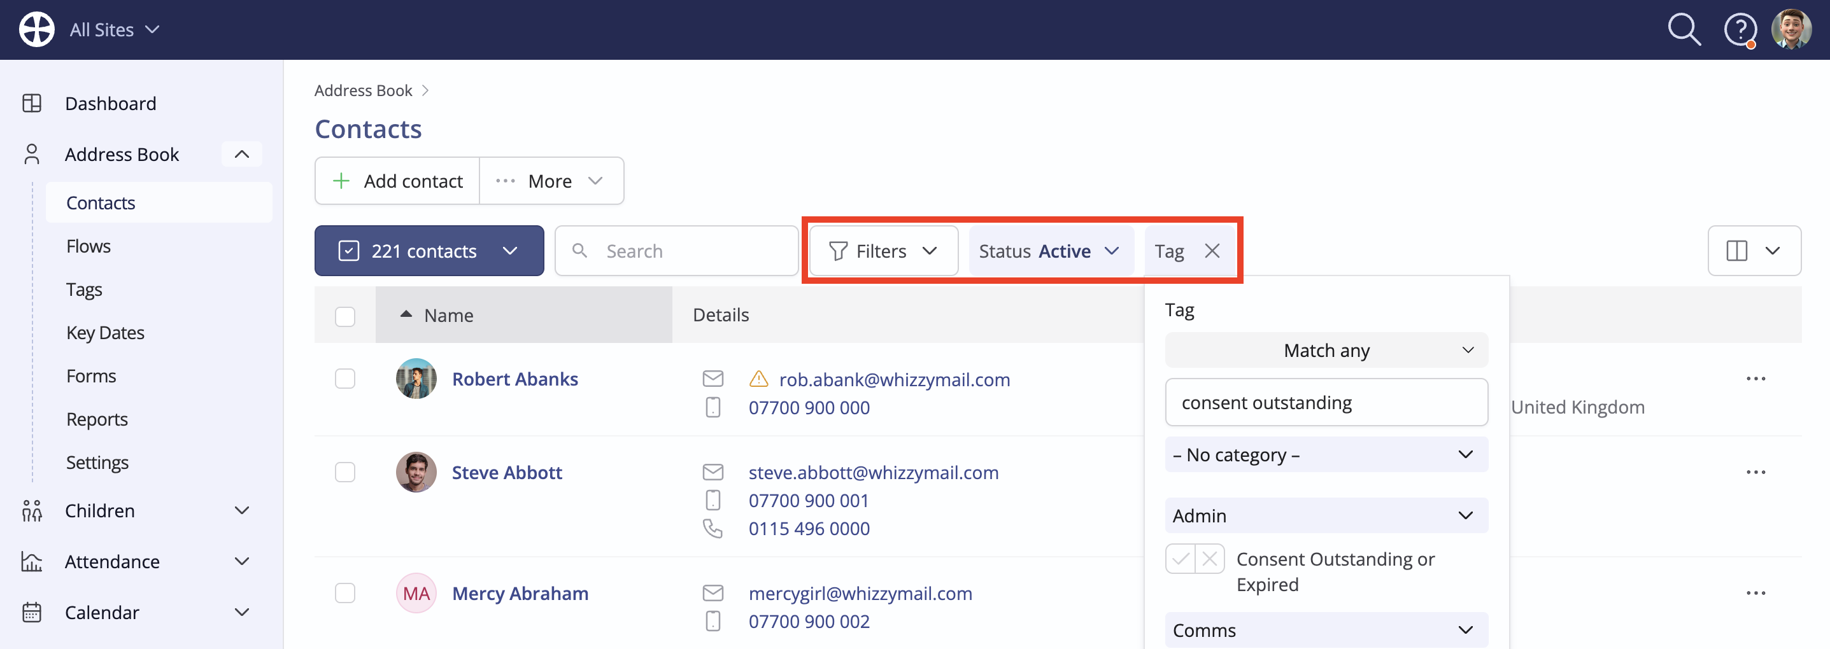1830x649 pixels.
Task: Click the plus icon on Add contact
Action: click(x=341, y=181)
